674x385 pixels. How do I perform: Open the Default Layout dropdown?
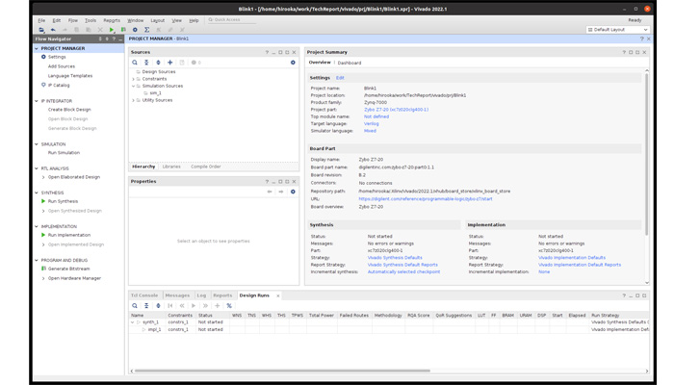pos(617,30)
